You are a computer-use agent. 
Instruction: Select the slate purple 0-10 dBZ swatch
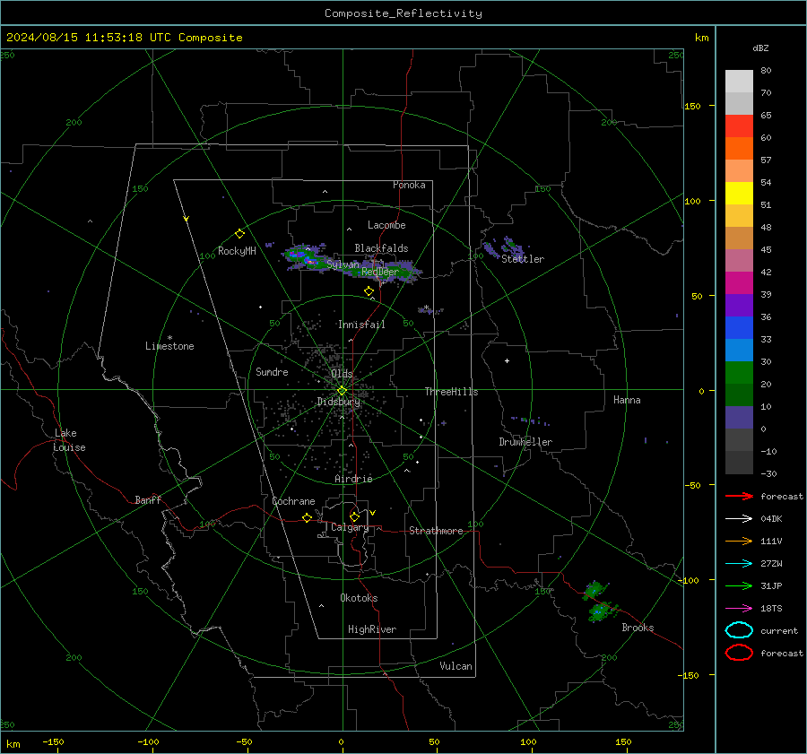(x=739, y=418)
